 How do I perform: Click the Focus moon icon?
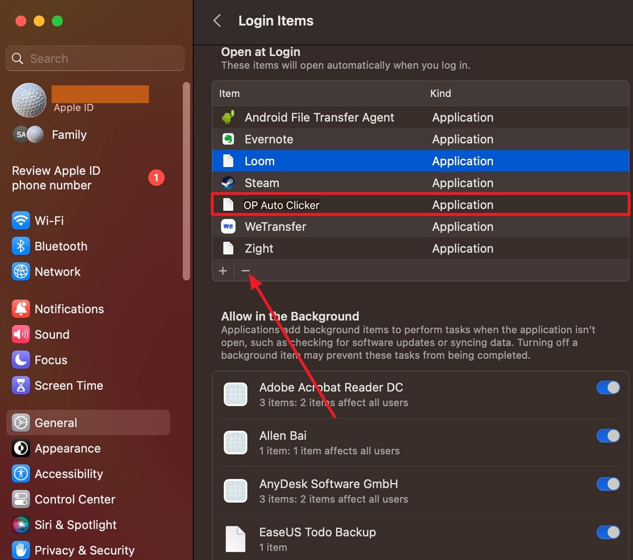click(21, 360)
